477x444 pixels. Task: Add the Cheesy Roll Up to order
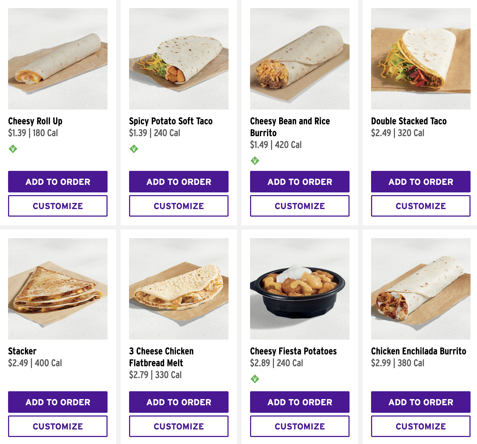pos(58,182)
